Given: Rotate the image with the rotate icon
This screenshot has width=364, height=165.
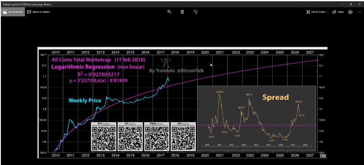Looking at the screenshot, I should pos(195,12).
